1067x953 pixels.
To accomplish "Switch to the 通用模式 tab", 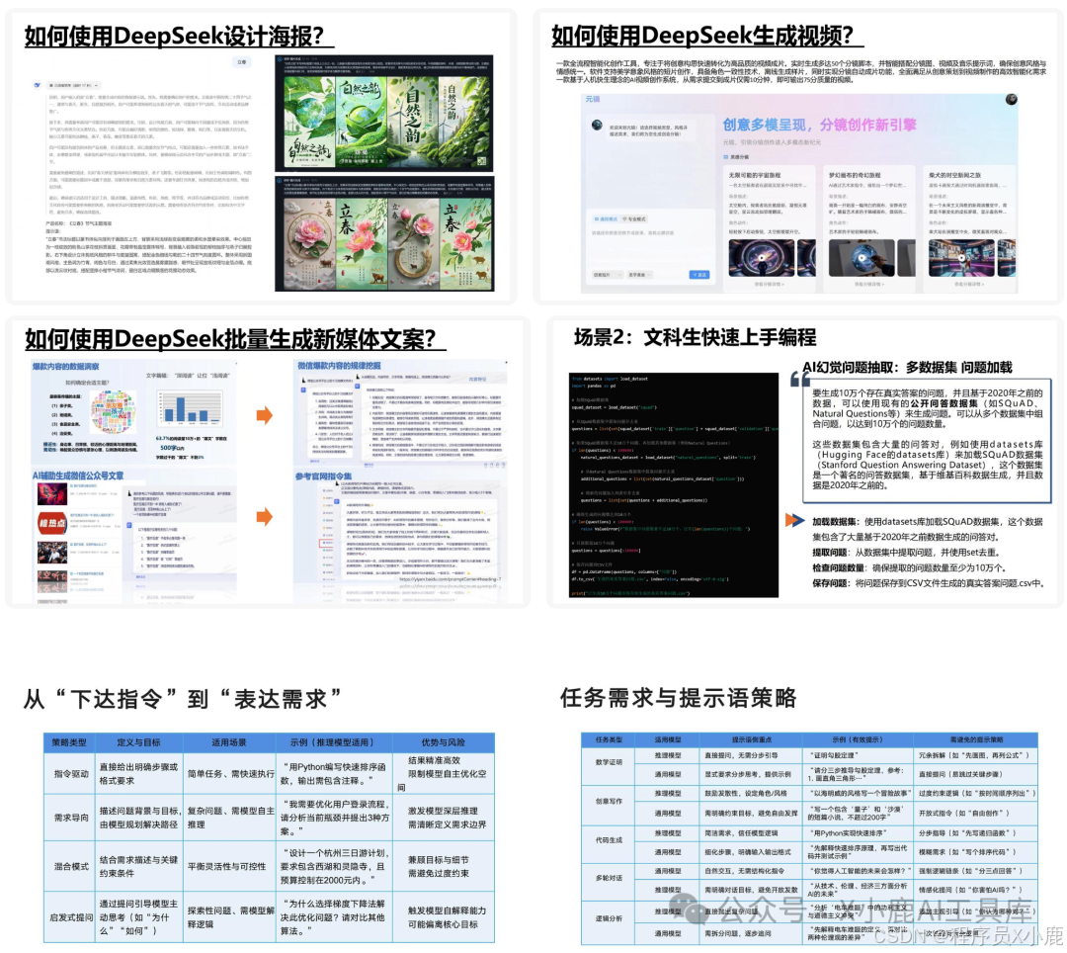I will pyautogui.click(x=606, y=219).
